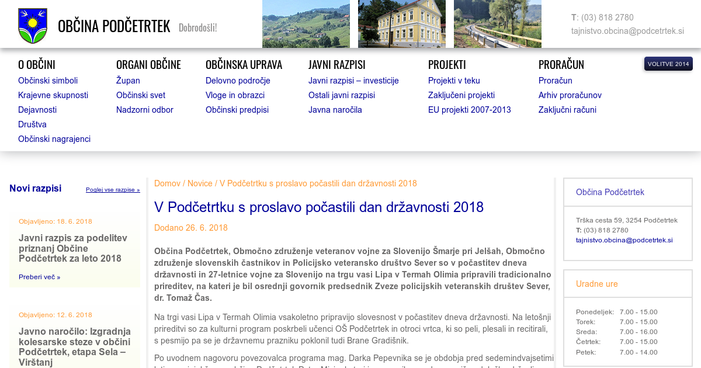Click Poglej vse razpise link
This screenshot has height=368, width=701.
tap(113, 190)
